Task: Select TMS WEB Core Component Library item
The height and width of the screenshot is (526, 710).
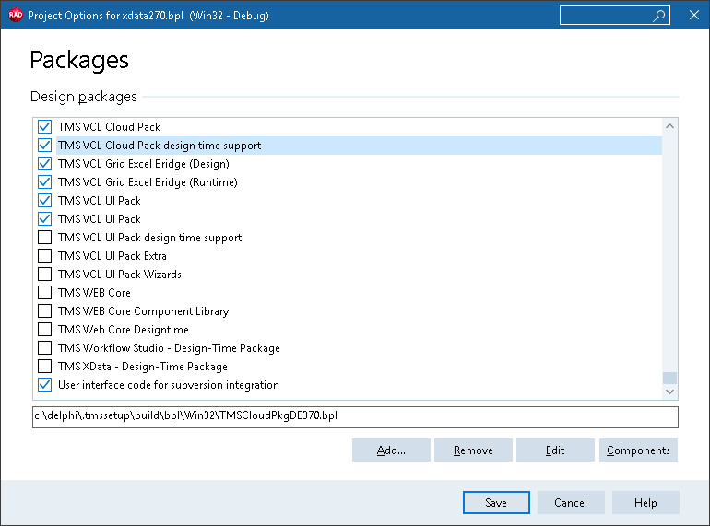Action: click(x=143, y=311)
